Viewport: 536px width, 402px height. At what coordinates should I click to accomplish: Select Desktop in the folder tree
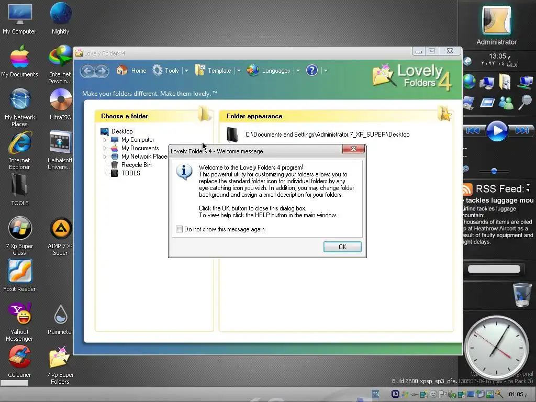point(122,131)
